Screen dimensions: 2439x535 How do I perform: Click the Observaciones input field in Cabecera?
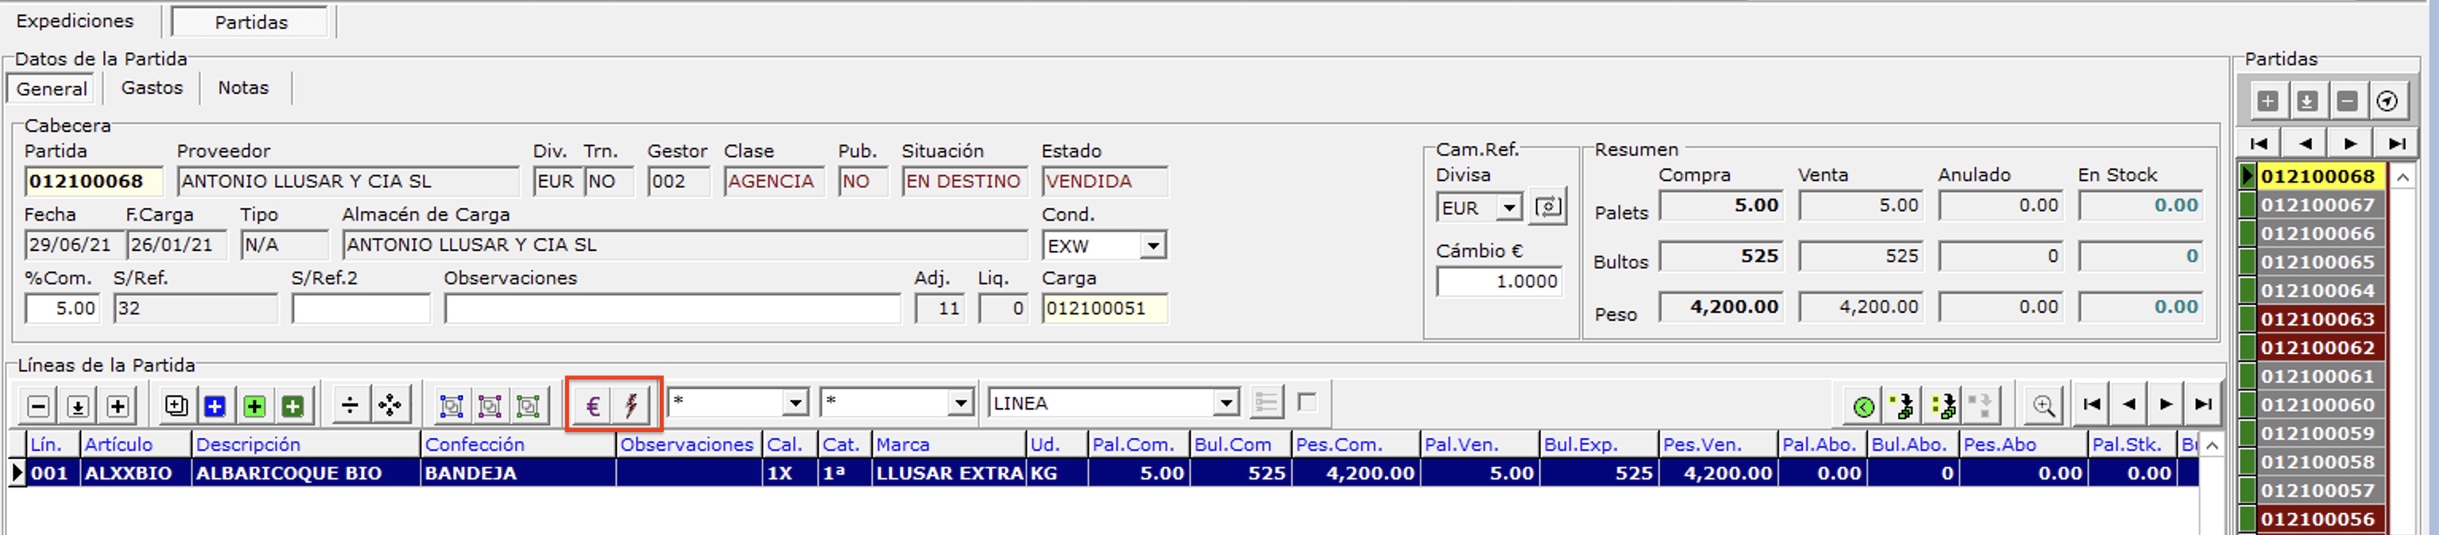click(x=671, y=309)
